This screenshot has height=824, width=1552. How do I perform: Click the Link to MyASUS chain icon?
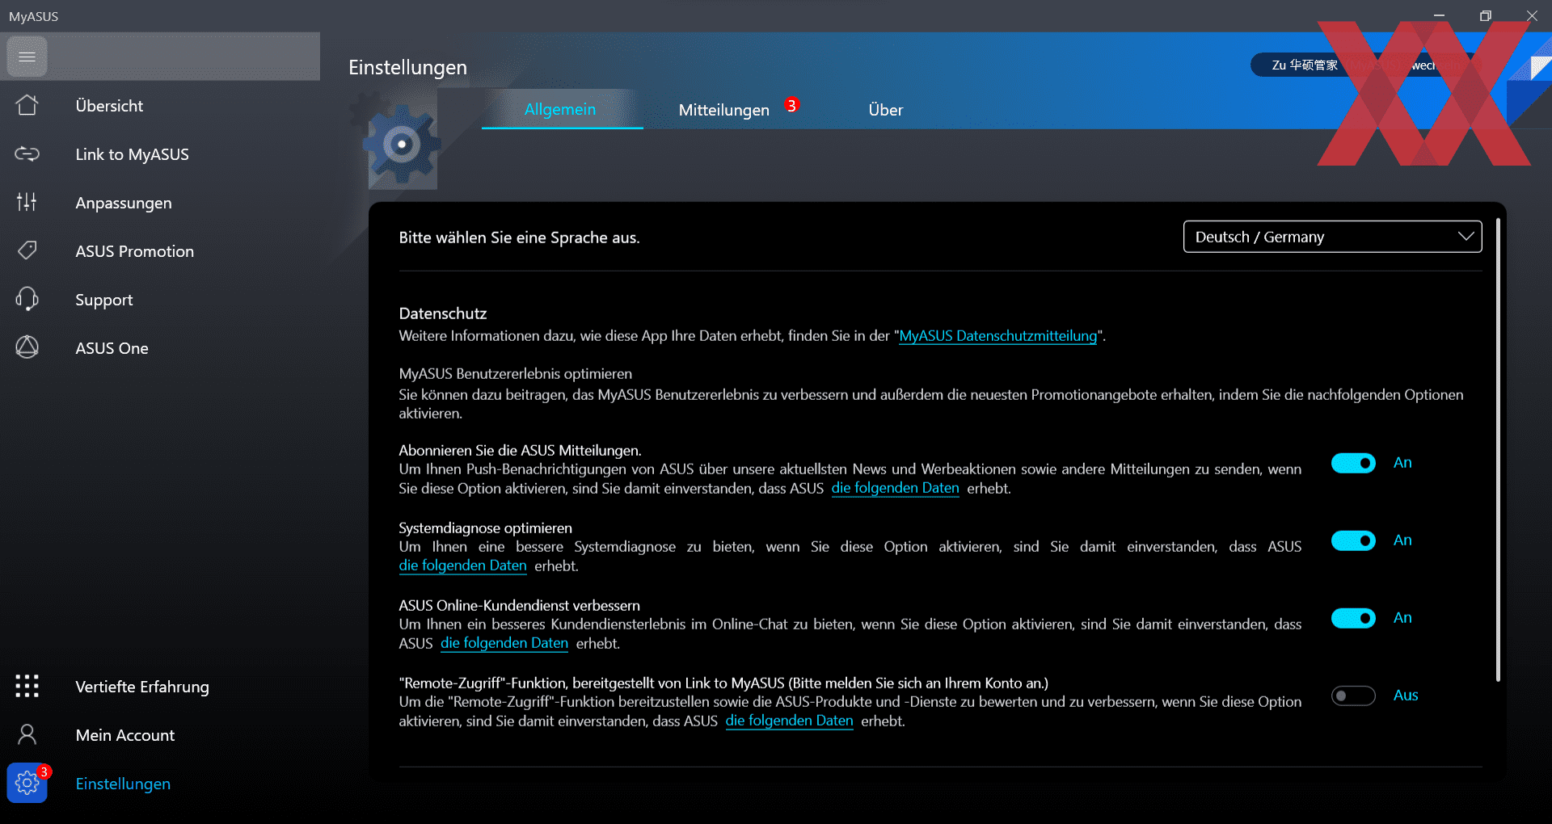pos(27,153)
